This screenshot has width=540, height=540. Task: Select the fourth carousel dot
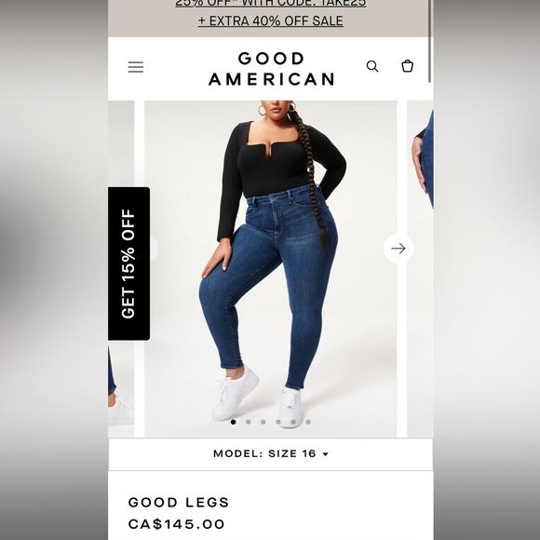point(278,422)
